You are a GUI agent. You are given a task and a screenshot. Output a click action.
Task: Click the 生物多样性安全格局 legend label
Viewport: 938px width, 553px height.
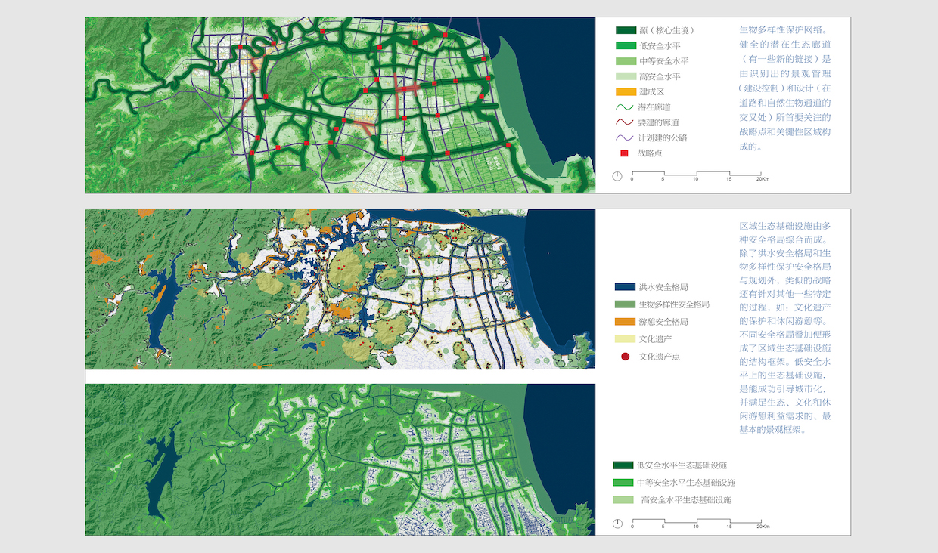[675, 304]
